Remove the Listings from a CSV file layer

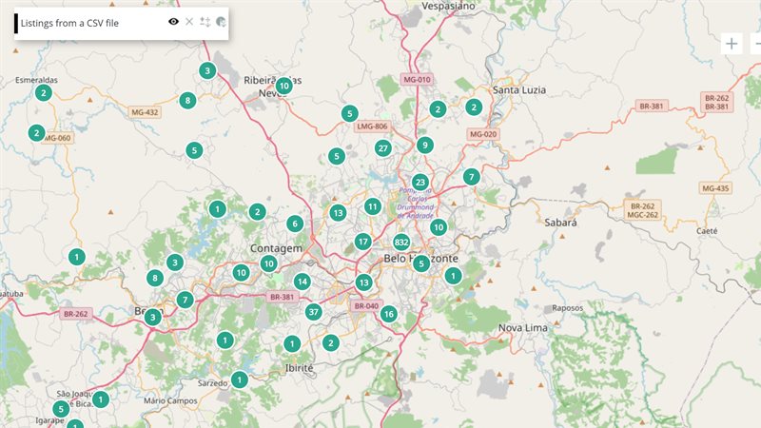[189, 22]
